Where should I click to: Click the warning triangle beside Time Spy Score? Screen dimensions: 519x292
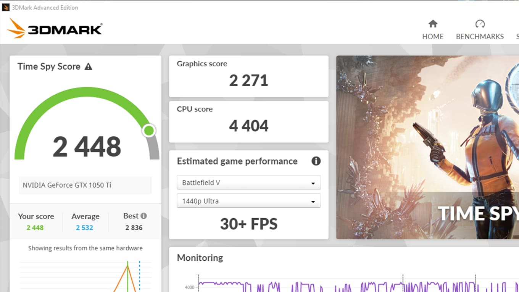88,66
